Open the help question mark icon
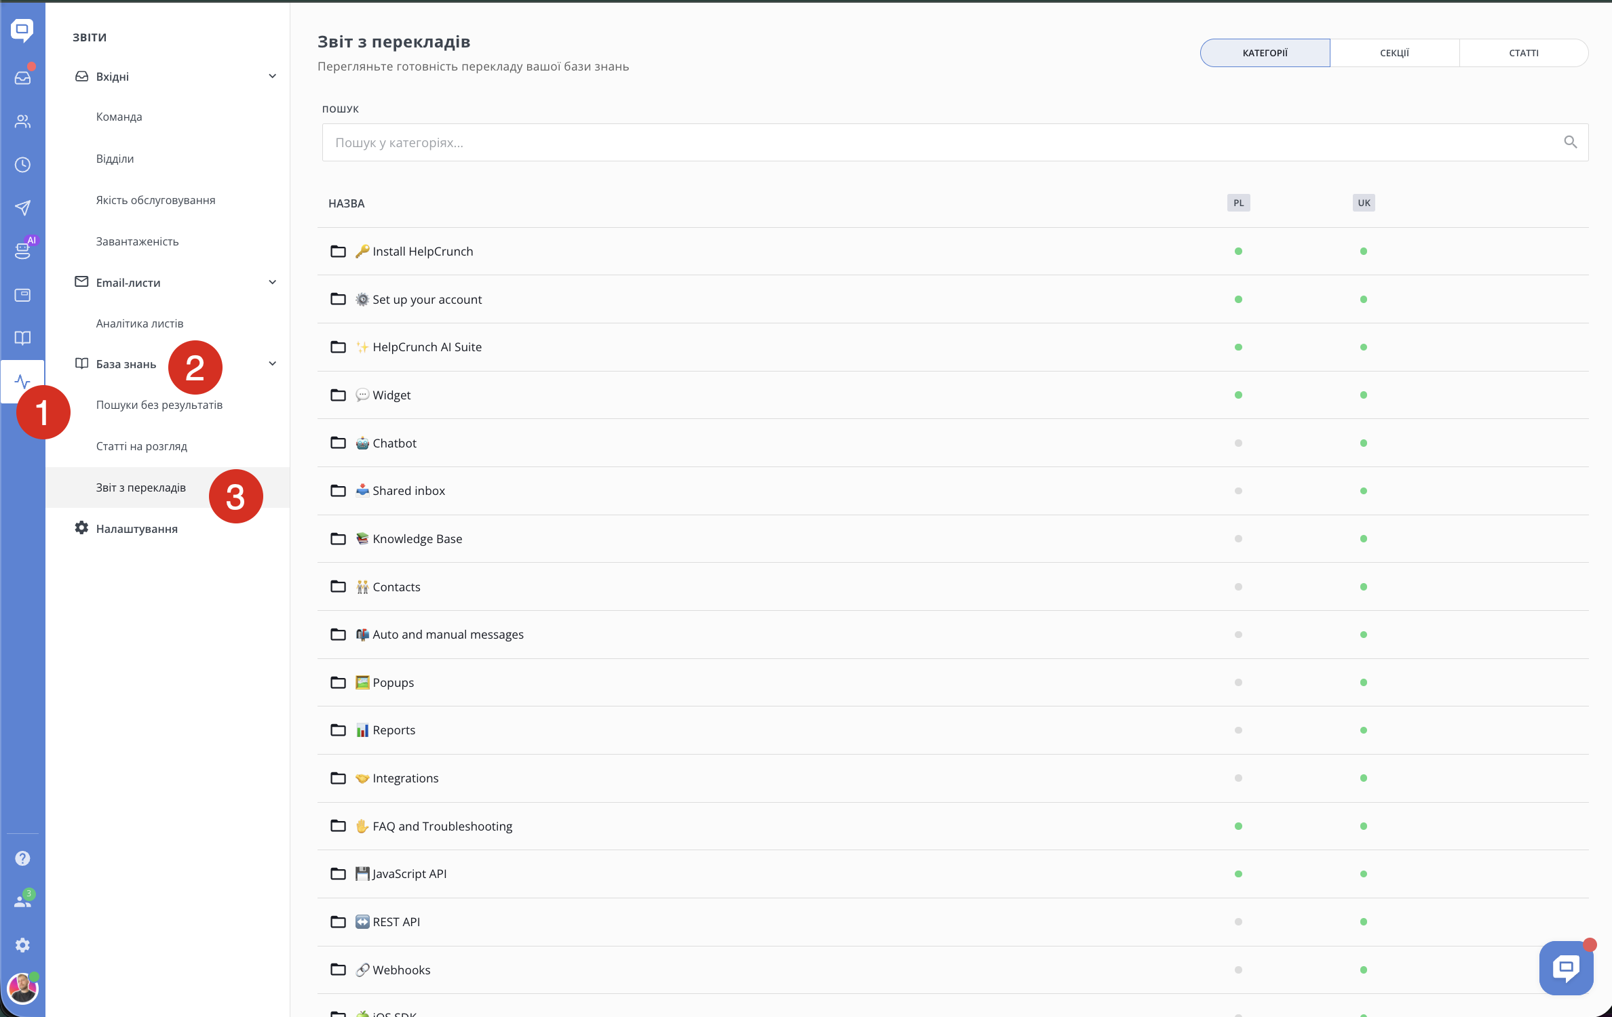 tap(22, 858)
